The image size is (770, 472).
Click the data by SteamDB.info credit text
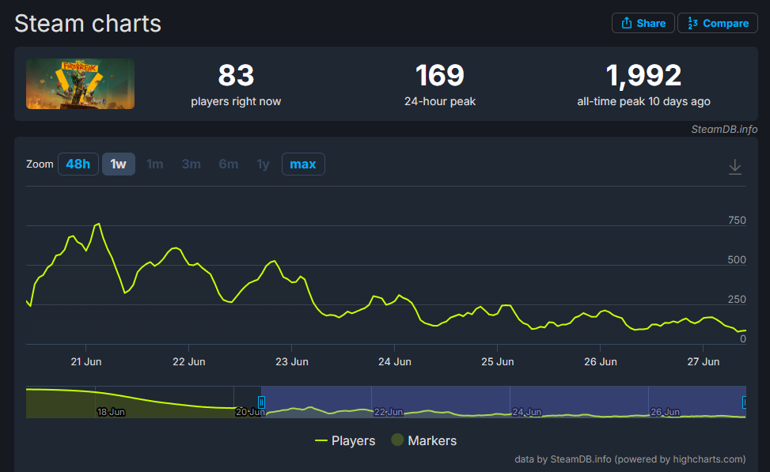[x=630, y=459]
